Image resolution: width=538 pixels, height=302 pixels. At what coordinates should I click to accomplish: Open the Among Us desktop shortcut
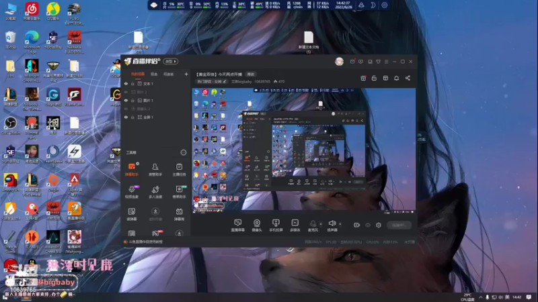point(11,183)
